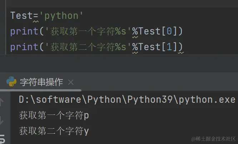This screenshot has height=144, width=238.
Task: Select the 字符串操作 run tab
Action: 41,82
